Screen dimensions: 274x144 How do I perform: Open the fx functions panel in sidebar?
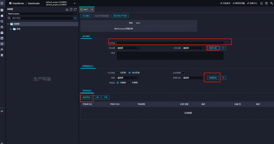pyautogui.click(x=2, y=49)
